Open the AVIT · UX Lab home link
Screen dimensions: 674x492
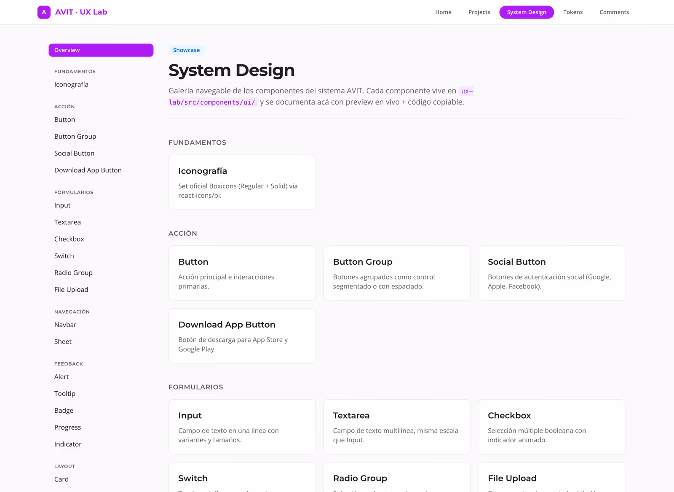click(72, 12)
